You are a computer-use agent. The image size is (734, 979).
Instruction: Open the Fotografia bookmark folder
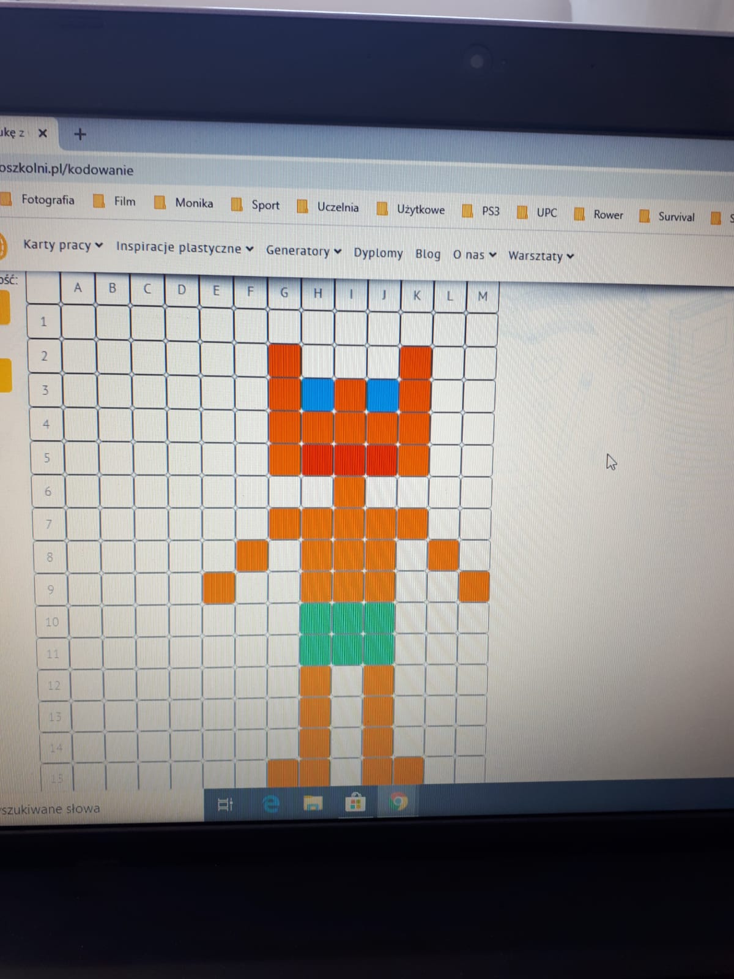click(x=37, y=200)
